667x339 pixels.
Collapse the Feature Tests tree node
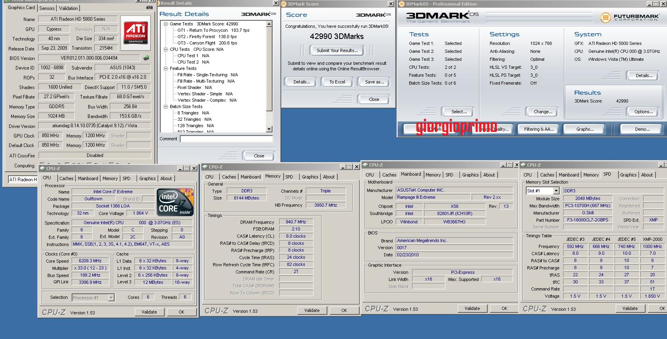click(x=166, y=68)
